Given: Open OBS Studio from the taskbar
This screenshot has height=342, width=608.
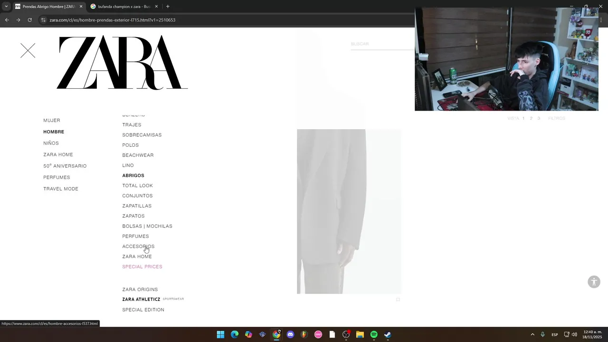Looking at the screenshot, I should tap(346, 334).
